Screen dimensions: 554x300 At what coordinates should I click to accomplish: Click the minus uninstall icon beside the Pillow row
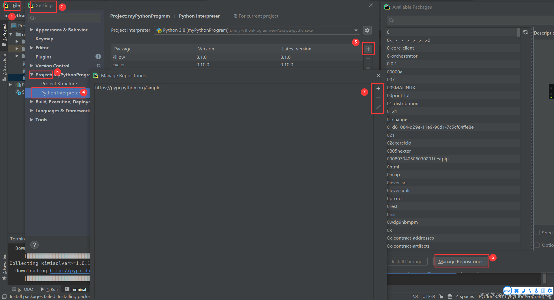pyautogui.click(x=368, y=58)
